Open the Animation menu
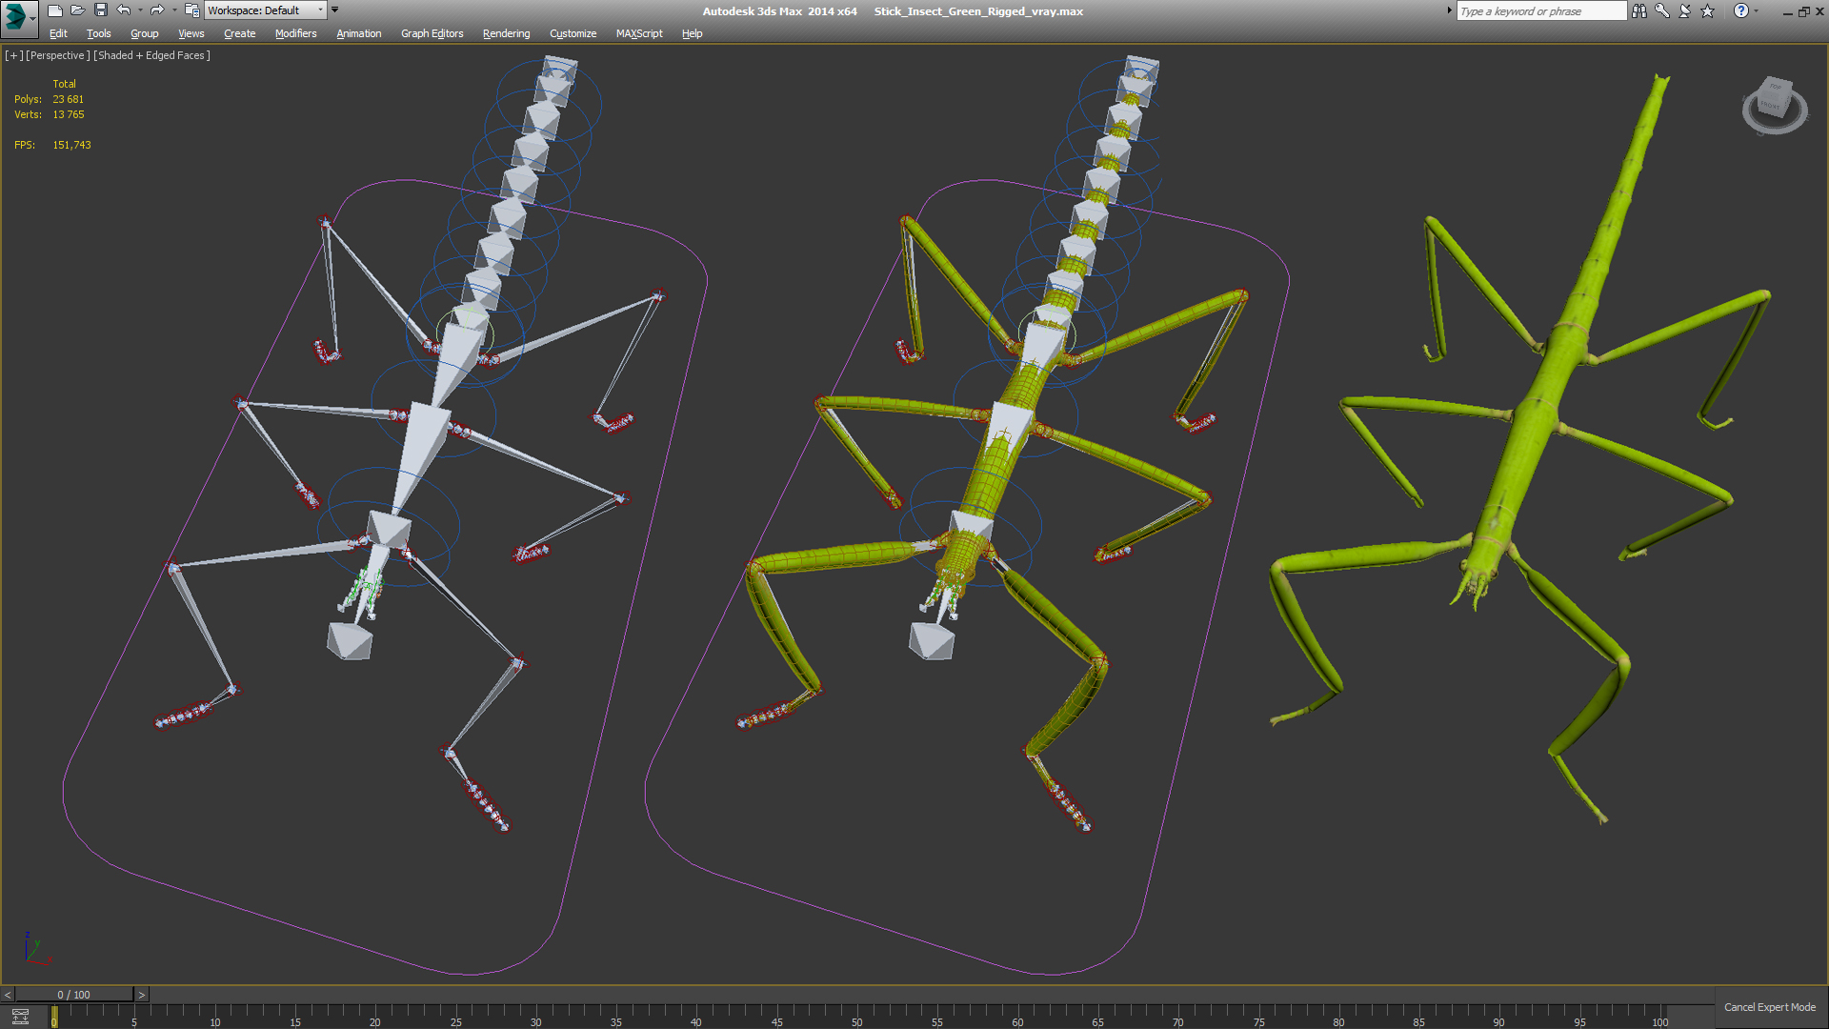The image size is (1829, 1029). coord(359,33)
